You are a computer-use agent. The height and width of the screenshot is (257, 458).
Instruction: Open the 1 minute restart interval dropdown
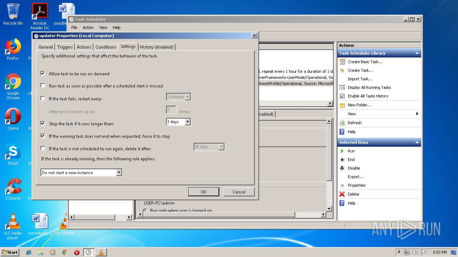click(188, 97)
